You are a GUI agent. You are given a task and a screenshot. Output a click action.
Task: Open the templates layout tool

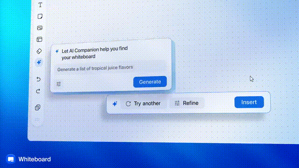click(x=39, y=39)
